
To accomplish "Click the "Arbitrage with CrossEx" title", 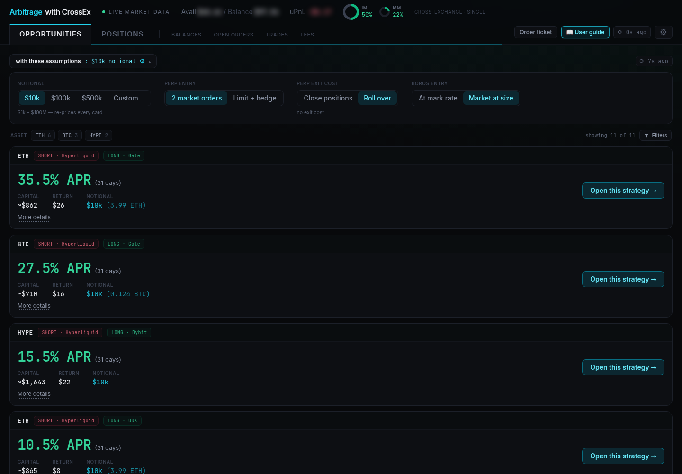I will click(x=50, y=12).
